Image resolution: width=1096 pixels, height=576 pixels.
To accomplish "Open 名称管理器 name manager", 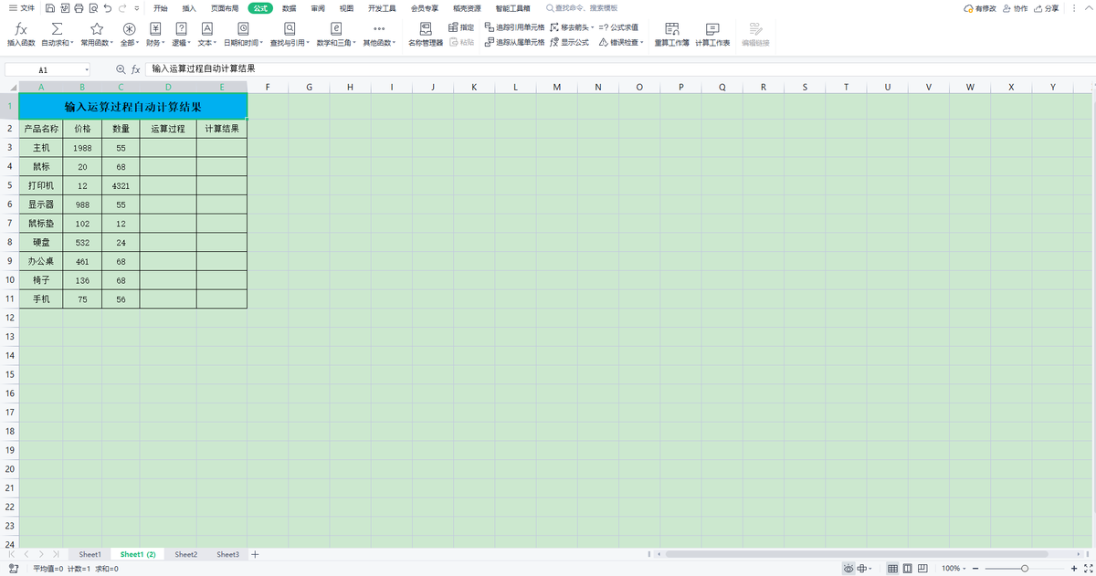I will (x=425, y=35).
